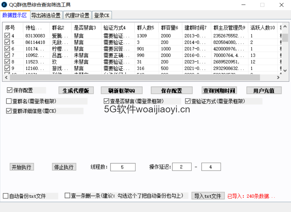Screen dimensions: 291x212
Task: Toggle 查是否禁言 checkbox
Action: click(106, 101)
